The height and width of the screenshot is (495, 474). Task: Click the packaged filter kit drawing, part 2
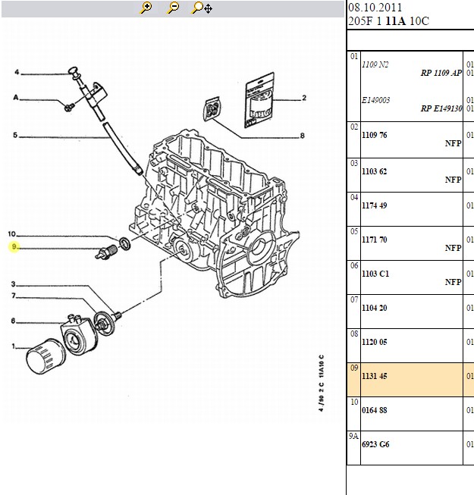tap(259, 100)
